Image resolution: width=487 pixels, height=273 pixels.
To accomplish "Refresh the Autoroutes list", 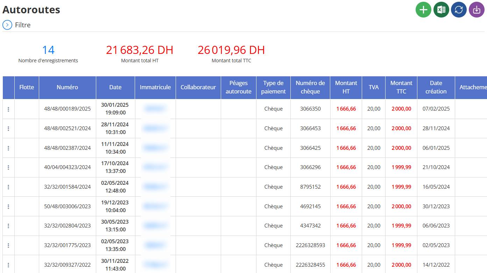I will (459, 9).
